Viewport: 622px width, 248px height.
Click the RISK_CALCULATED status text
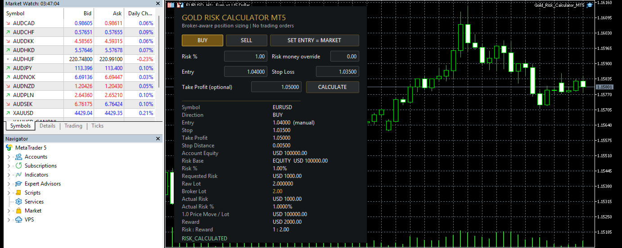coord(205,239)
